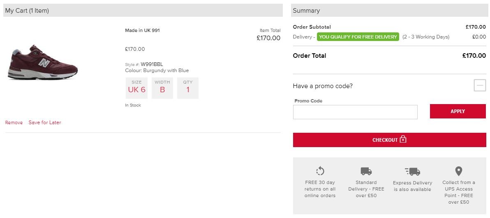The width and height of the screenshot is (490, 218).
Task: Open the UK 6 size selector
Action: tap(136, 88)
